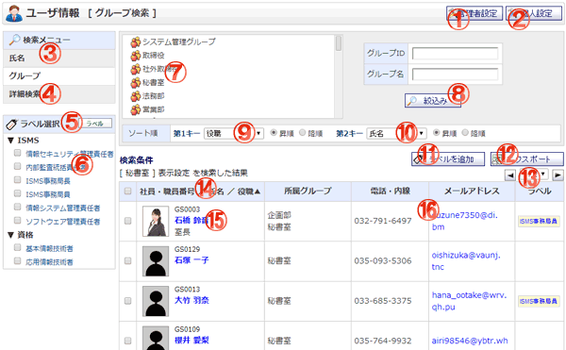
Task: Click silhouette avatar of 大竹 羽奈
Action: point(156,301)
